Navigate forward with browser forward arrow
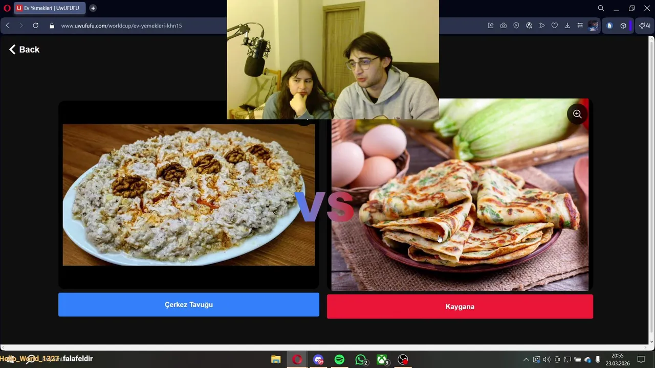The height and width of the screenshot is (368, 655). coord(21,26)
